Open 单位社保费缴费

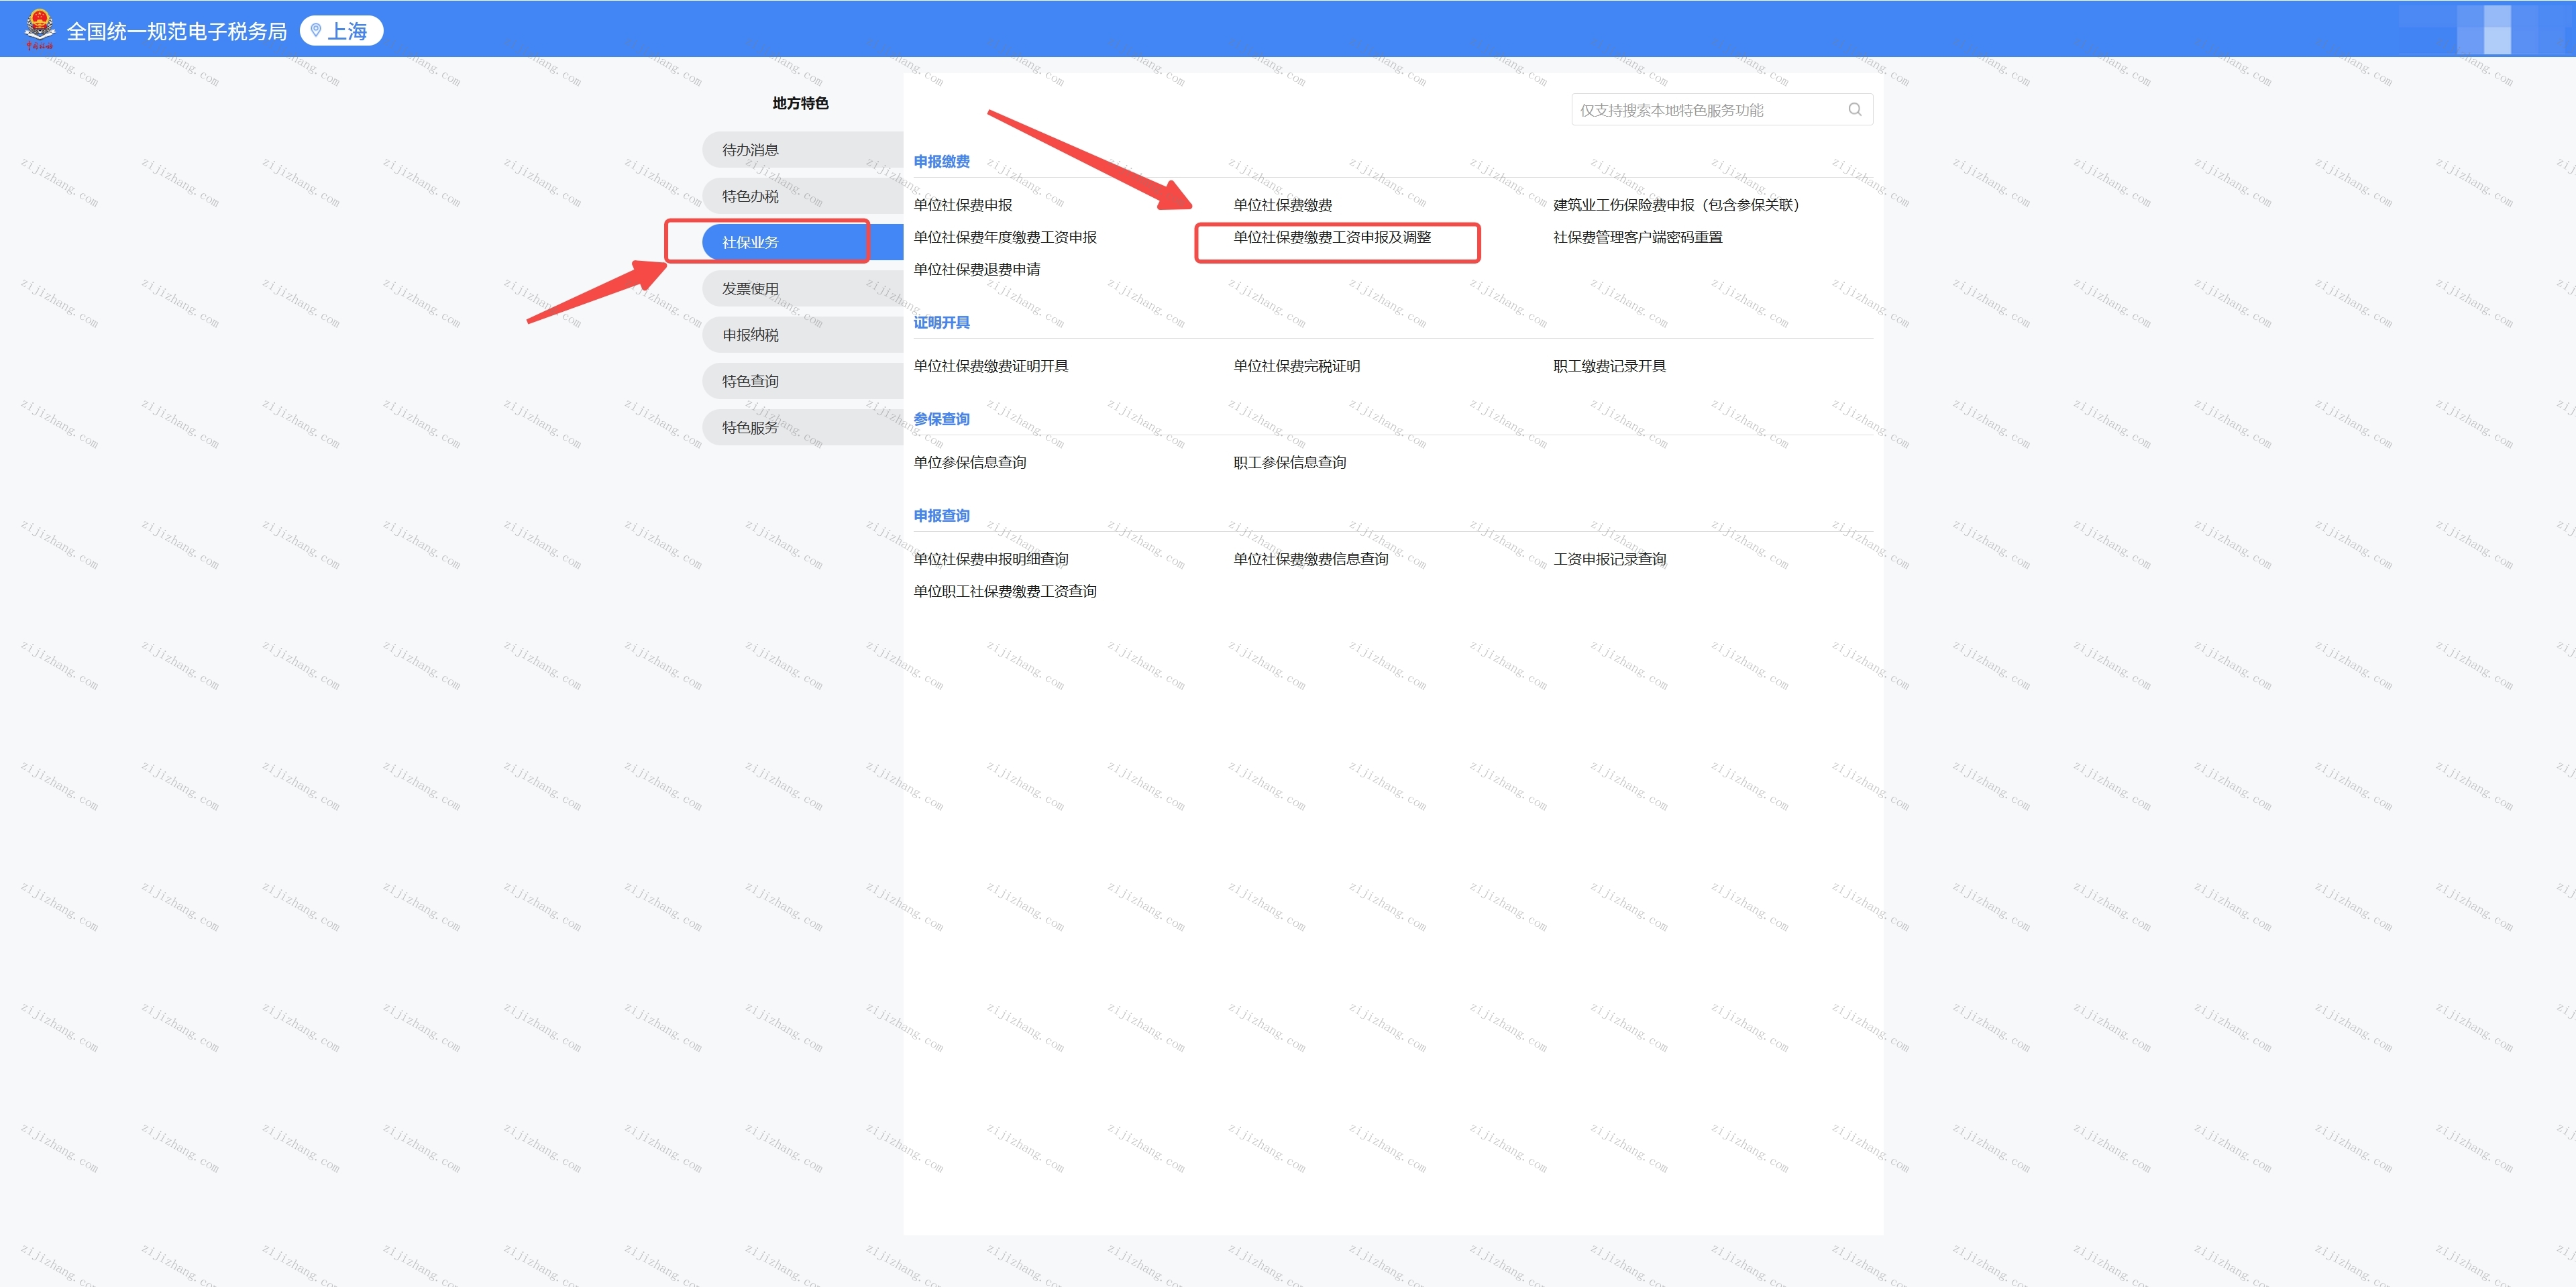[1282, 205]
